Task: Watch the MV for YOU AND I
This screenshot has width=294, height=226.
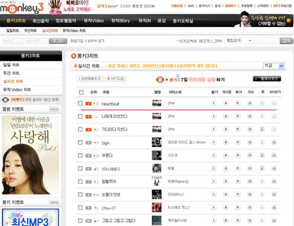Action: [x=274, y=168]
